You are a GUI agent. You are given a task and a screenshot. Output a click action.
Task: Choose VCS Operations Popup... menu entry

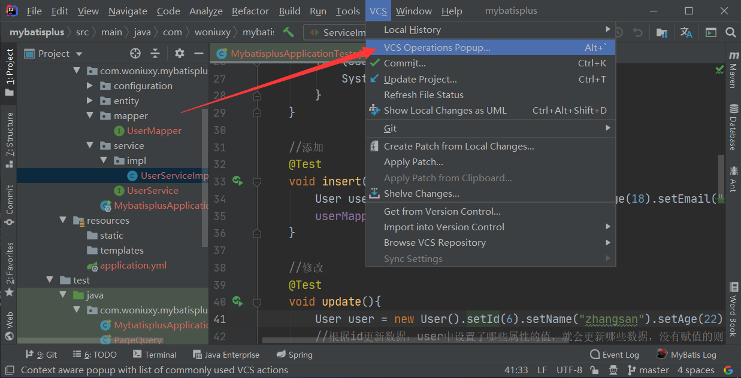pyautogui.click(x=491, y=47)
